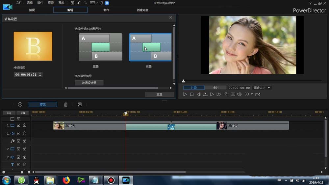Expand the 3D mode dropdown arrow
Viewport: 329px width, 185px height.
click(x=252, y=94)
